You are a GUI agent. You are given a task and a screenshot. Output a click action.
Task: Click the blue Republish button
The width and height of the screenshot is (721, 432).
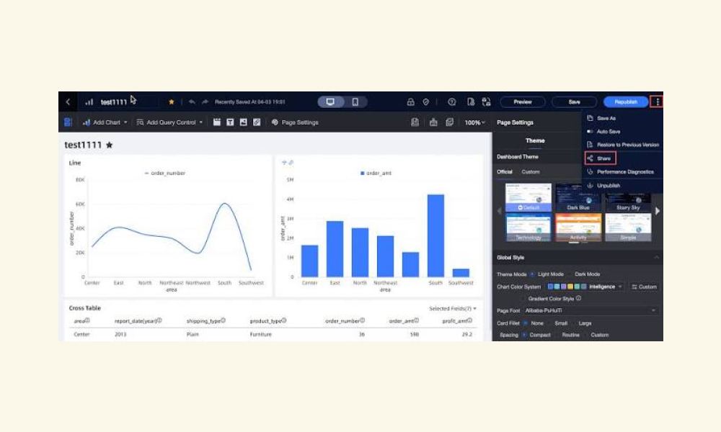pyautogui.click(x=626, y=102)
